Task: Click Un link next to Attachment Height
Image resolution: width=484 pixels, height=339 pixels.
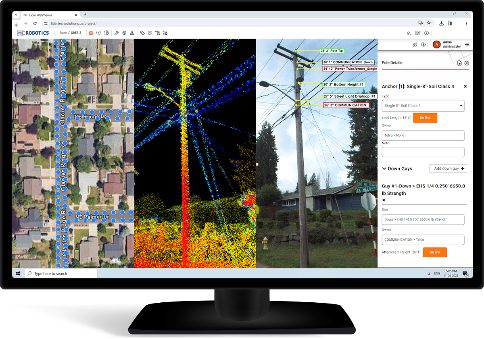Action: point(435,252)
